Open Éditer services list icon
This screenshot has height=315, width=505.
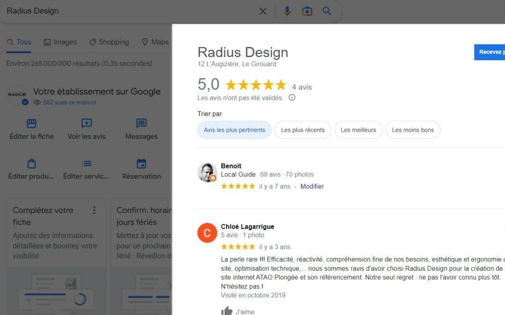coord(87,164)
